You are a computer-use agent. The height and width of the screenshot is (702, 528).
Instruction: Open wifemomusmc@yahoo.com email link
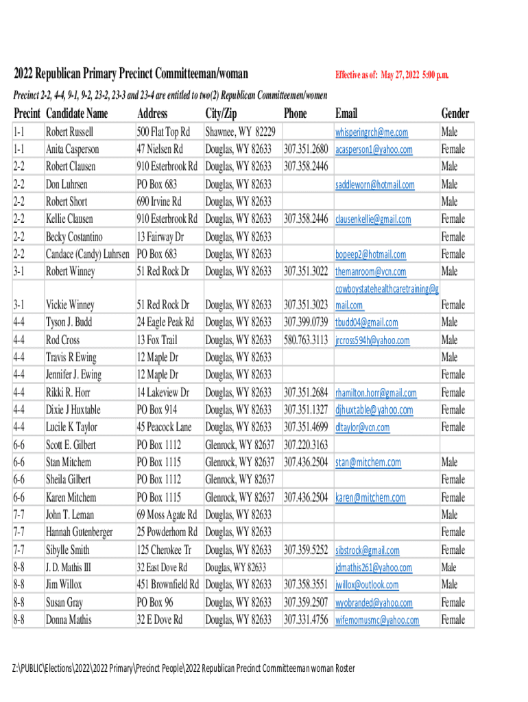pos(376,620)
